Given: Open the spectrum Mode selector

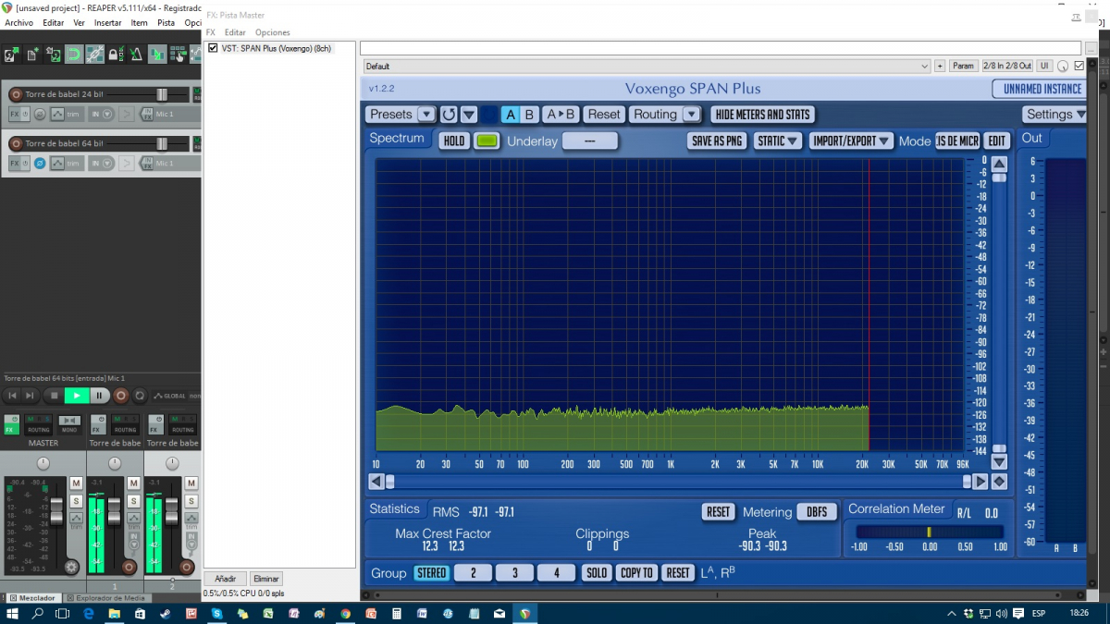Looking at the screenshot, I should pos(957,141).
